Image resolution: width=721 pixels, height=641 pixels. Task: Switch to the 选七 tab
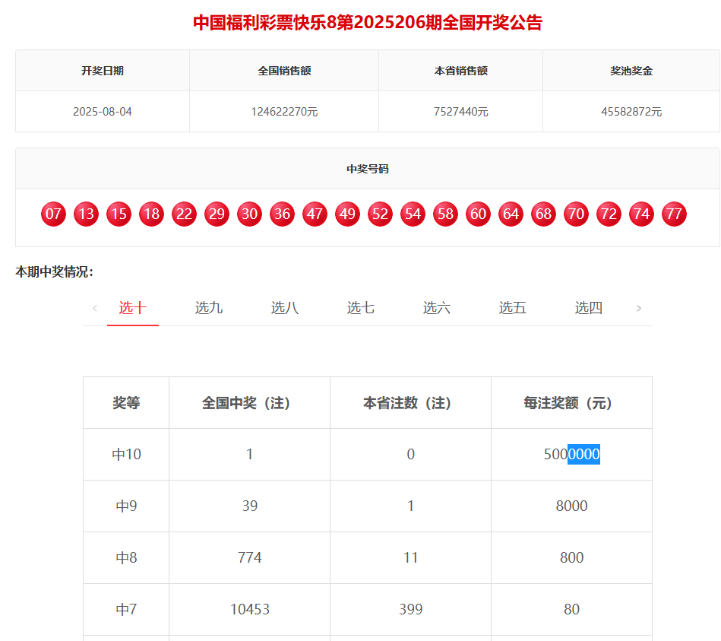click(360, 307)
